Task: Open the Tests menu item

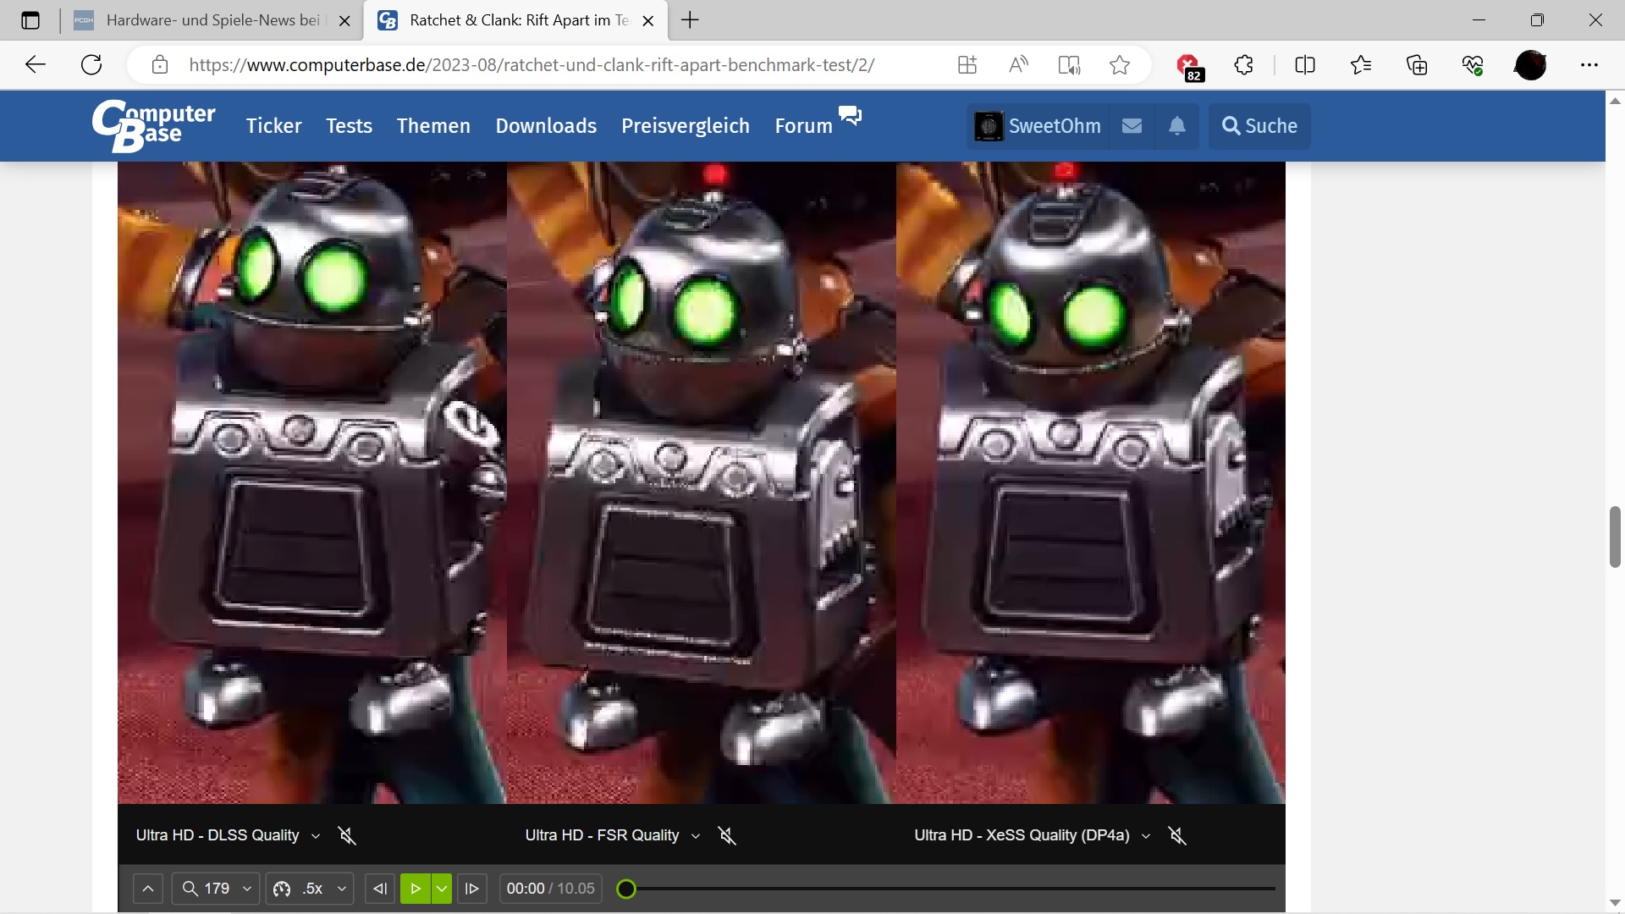Action: pos(349,126)
